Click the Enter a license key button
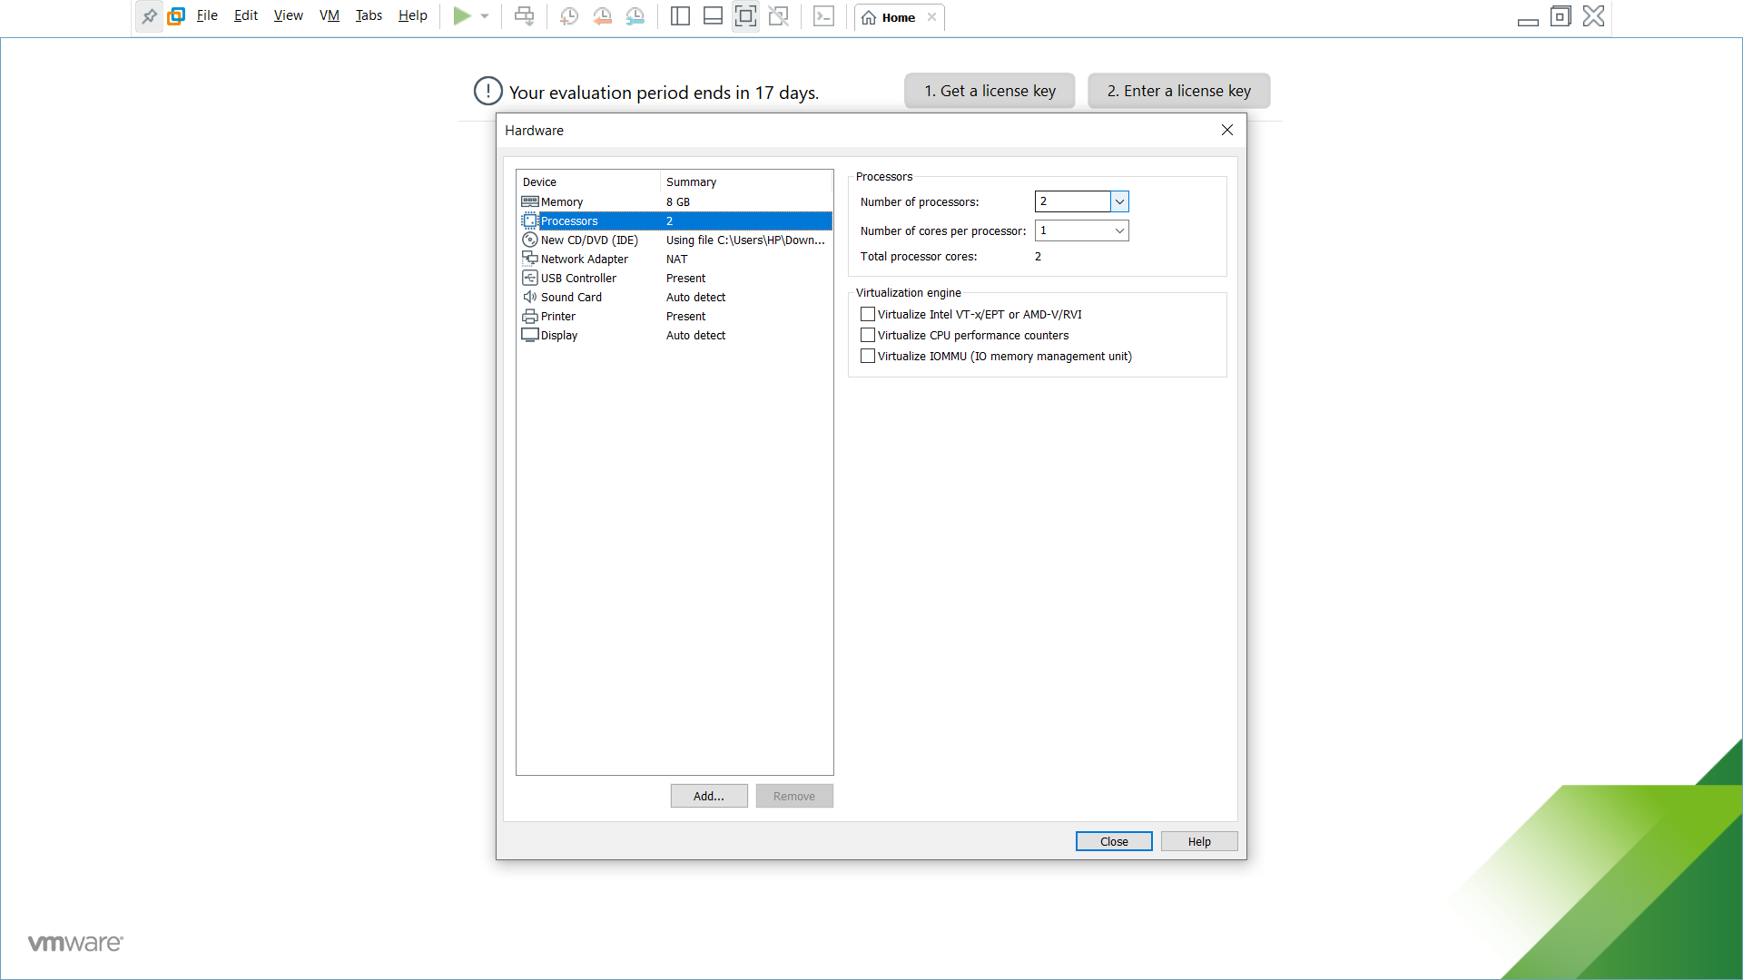1743x980 pixels. (x=1177, y=91)
